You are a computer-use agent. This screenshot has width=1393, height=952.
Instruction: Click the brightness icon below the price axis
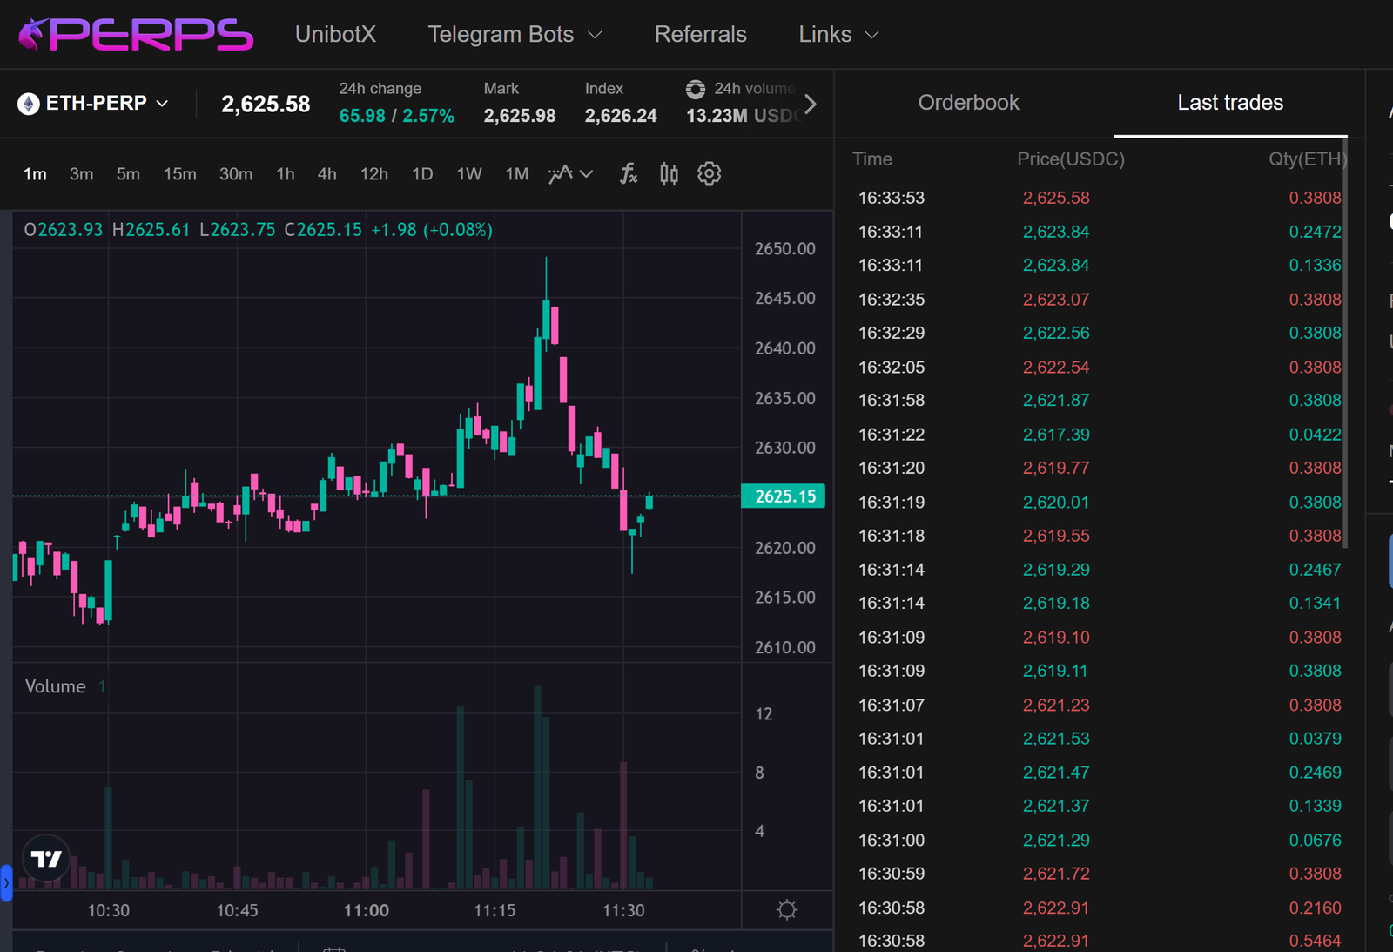[786, 909]
